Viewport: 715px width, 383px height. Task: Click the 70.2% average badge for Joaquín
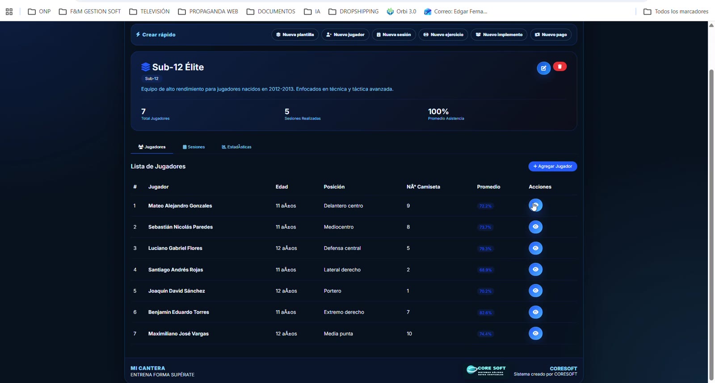[485, 291]
